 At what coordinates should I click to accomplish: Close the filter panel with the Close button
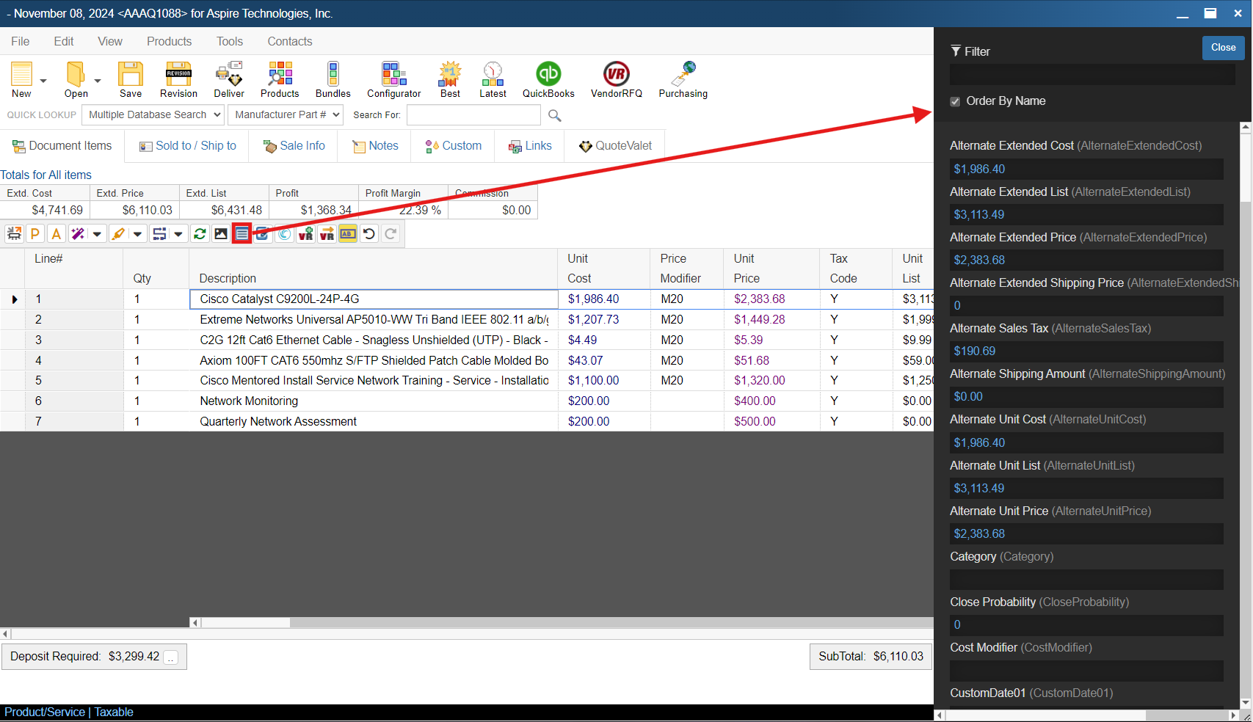pos(1223,48)
